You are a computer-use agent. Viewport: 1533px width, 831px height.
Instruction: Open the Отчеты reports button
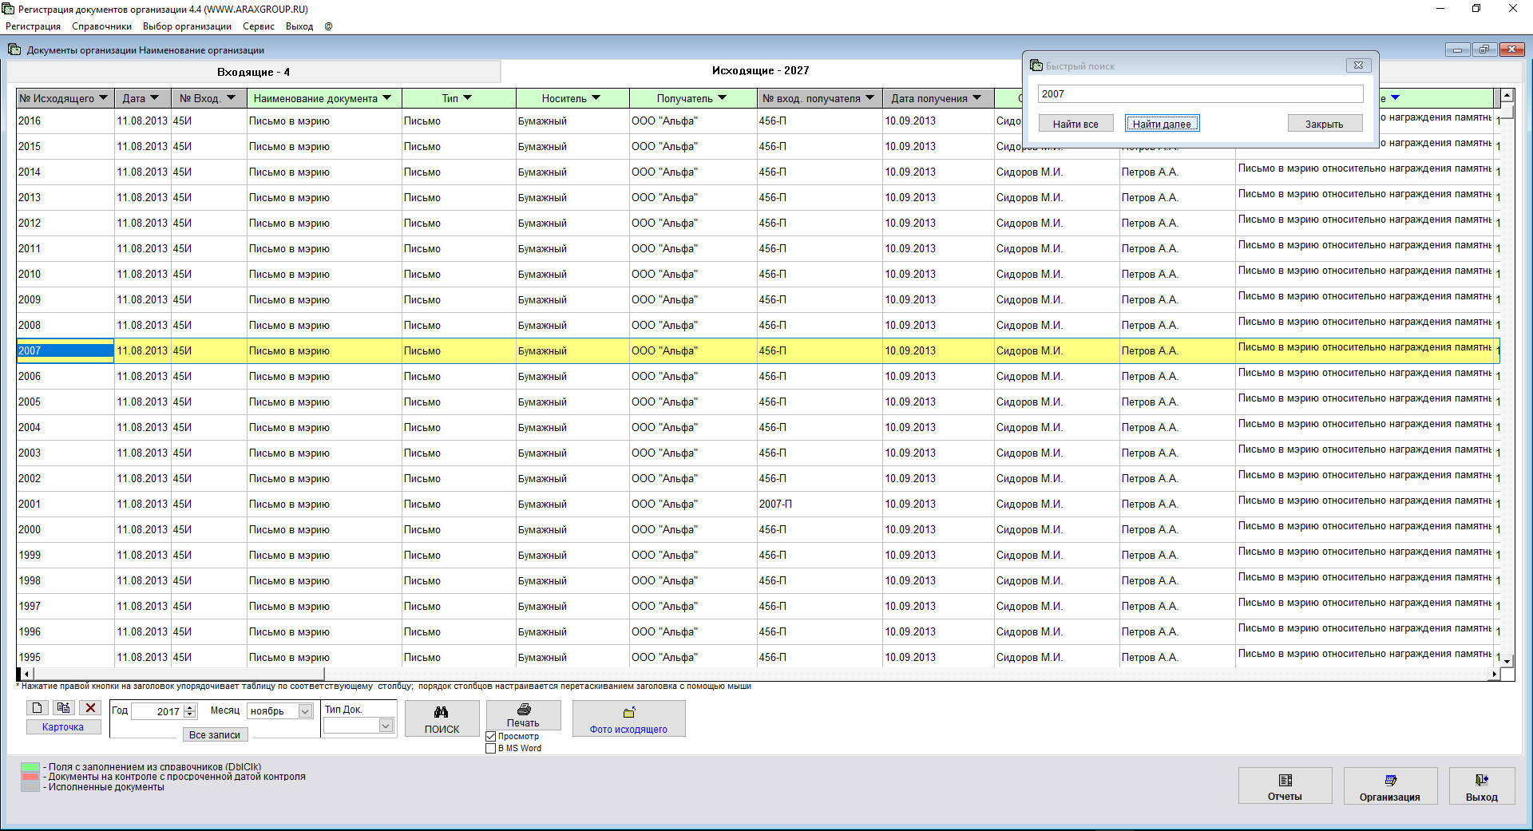point(1285,786)
